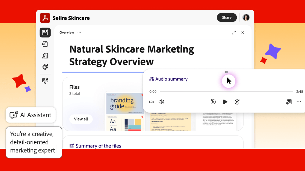Click the Audio summary headphone icon
This screenshot has width=305, height=171.
coord(152,79)
